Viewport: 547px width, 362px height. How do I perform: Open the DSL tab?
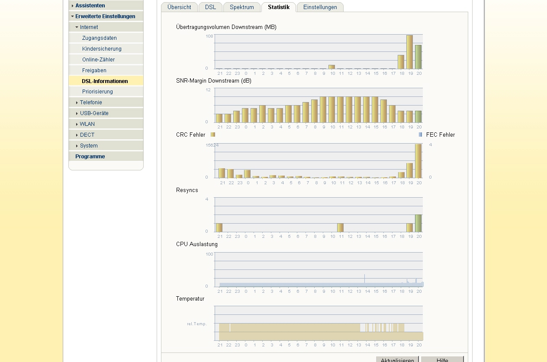pos(210,7)
